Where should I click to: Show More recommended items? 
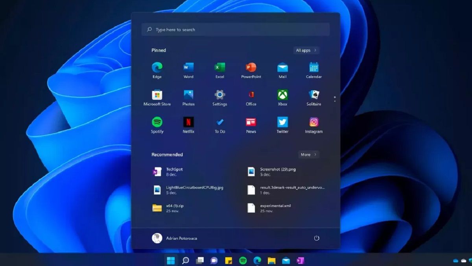point(308,154)
